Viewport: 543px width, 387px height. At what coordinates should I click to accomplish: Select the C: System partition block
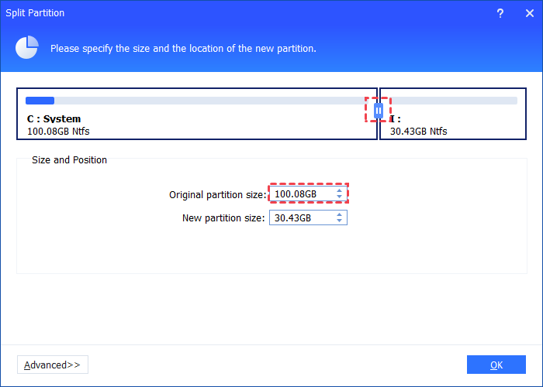coord(197,114)
